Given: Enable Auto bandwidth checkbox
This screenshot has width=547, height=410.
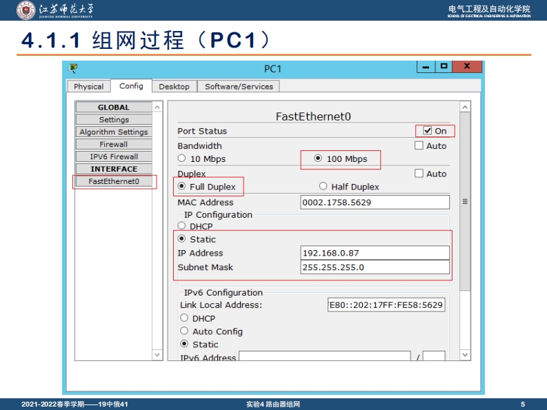Looking at the screenshot, I should [x=419, y=145].
